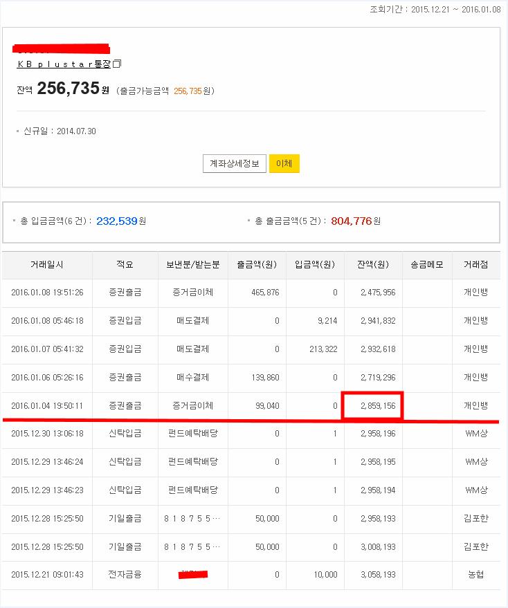This screenshot has width=508, height=608.
Task: Select the 적요 column header
Action: pyautogui.click(x=125, y=265)
